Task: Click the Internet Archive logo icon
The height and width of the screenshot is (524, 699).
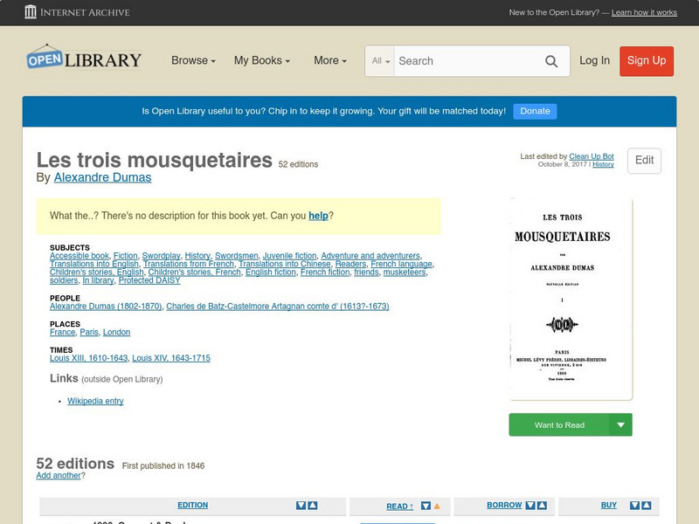Action: point(31,12)
